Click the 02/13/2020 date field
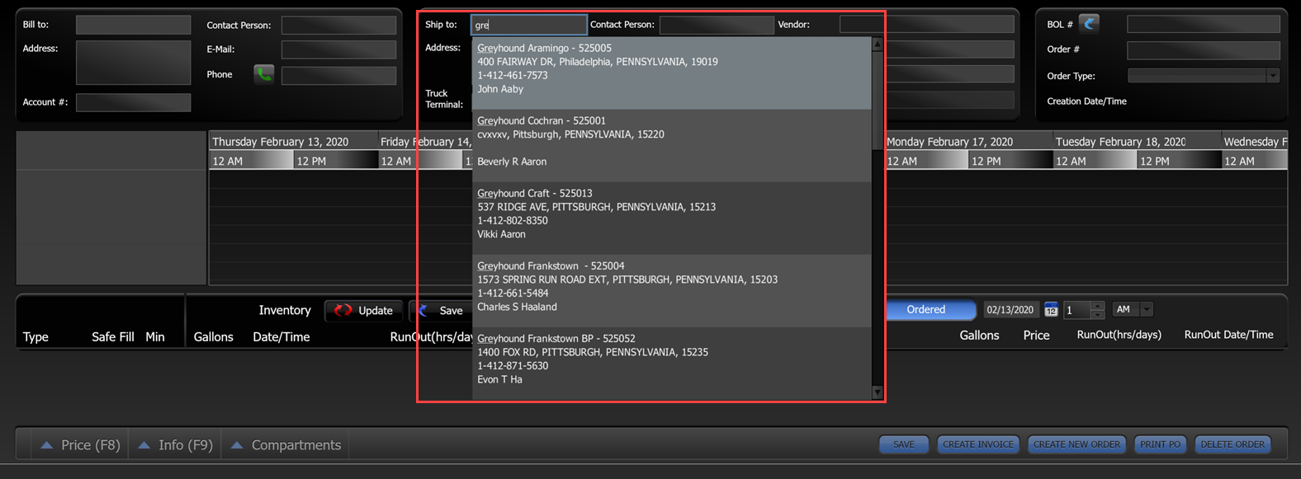The image size is (1301, 479). pos(1010,310)
